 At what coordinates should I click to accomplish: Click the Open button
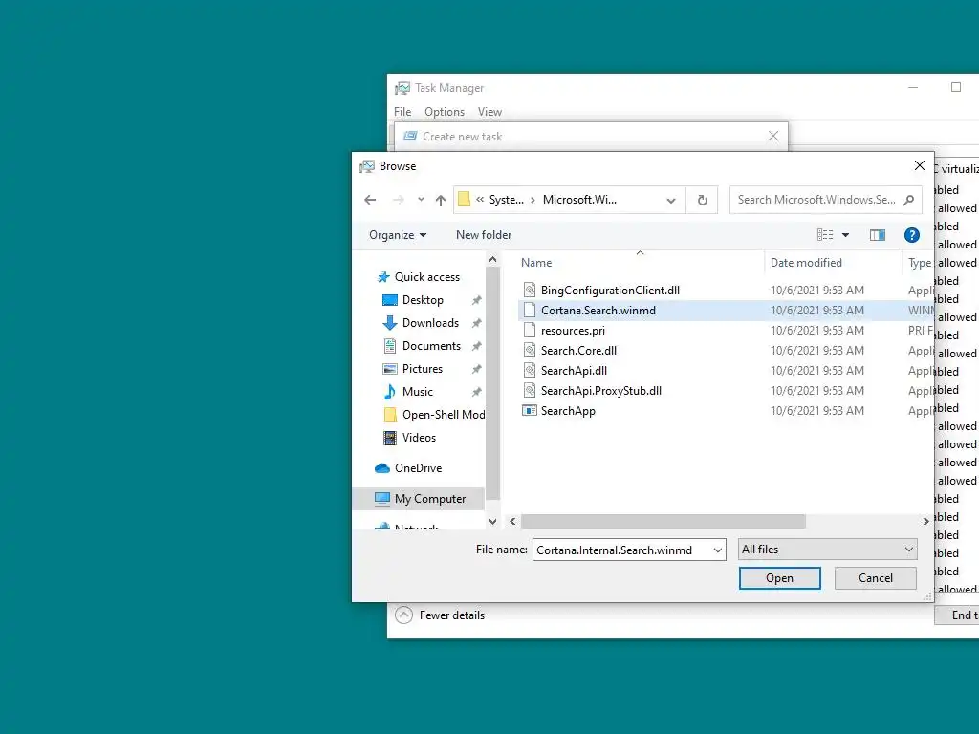779,578
